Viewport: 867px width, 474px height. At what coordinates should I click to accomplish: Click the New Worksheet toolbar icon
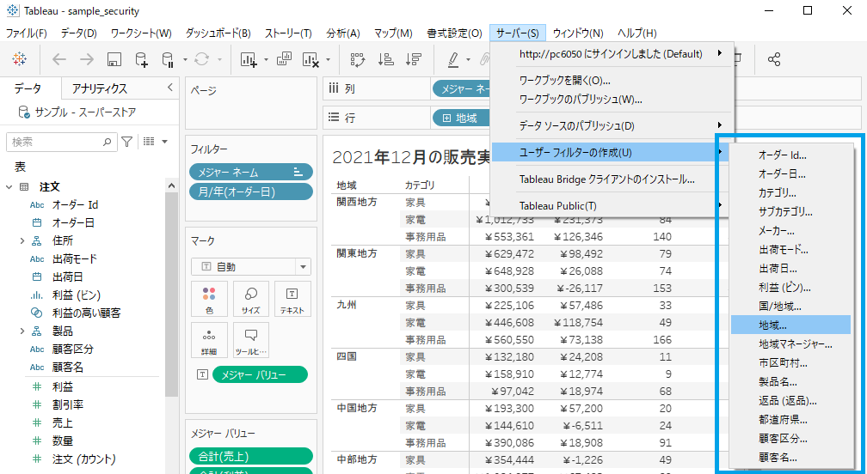[x=249, y=59]
